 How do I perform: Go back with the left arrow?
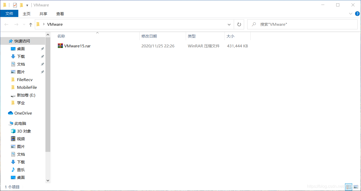click(6, 24)
